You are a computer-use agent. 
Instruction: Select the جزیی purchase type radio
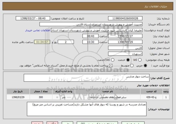pyautogui.click(x=145, y=66)
